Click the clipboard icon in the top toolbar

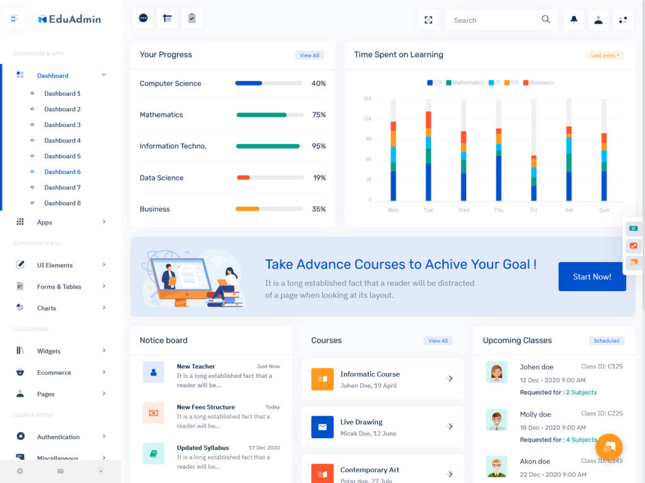click(x=191, y=18)
